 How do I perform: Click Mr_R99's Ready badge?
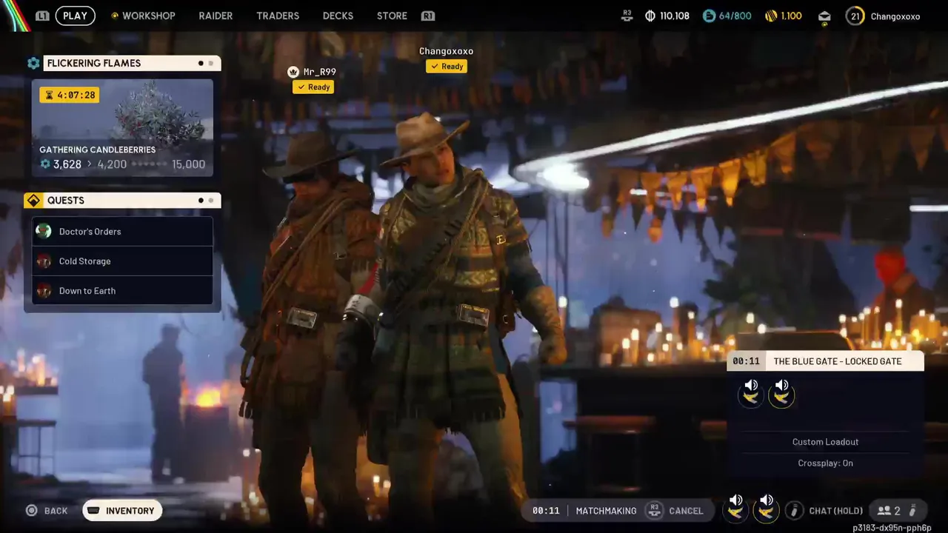coord(313,87)
